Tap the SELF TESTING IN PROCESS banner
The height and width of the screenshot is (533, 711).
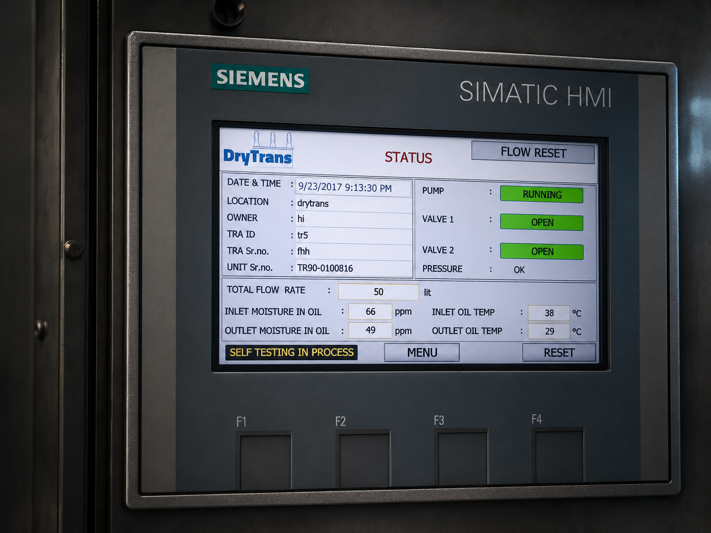click(292, 352)
